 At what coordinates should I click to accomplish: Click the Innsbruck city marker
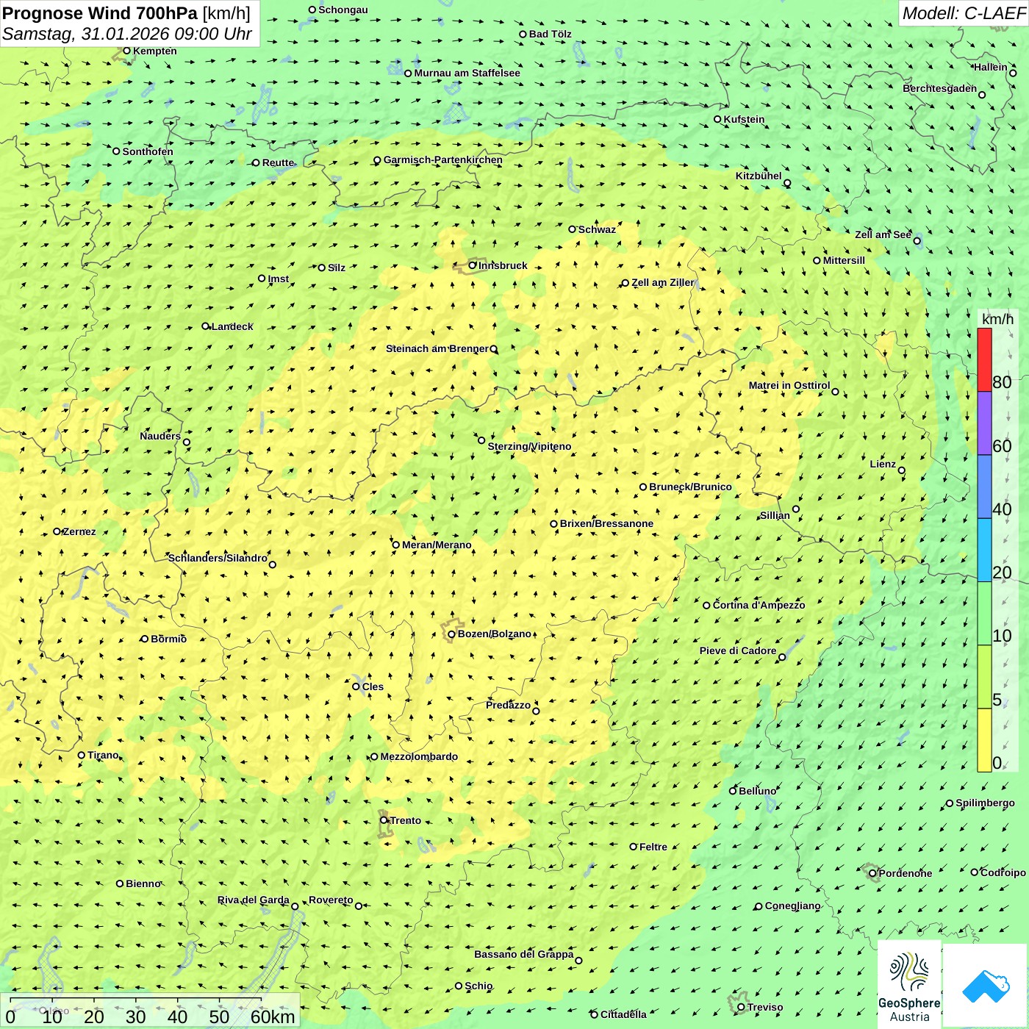tap(473, 265)
